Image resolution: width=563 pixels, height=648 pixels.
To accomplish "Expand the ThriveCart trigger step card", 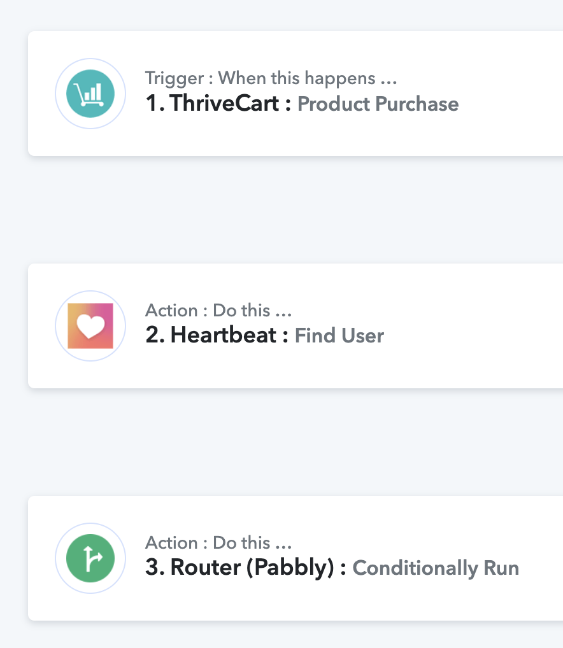I will (296, 94).
